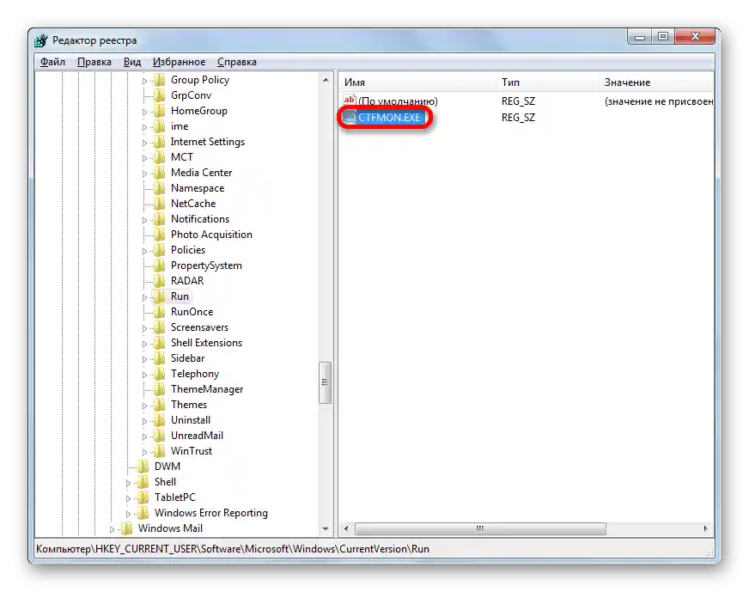Expand the Media Center key

point(144,174)
